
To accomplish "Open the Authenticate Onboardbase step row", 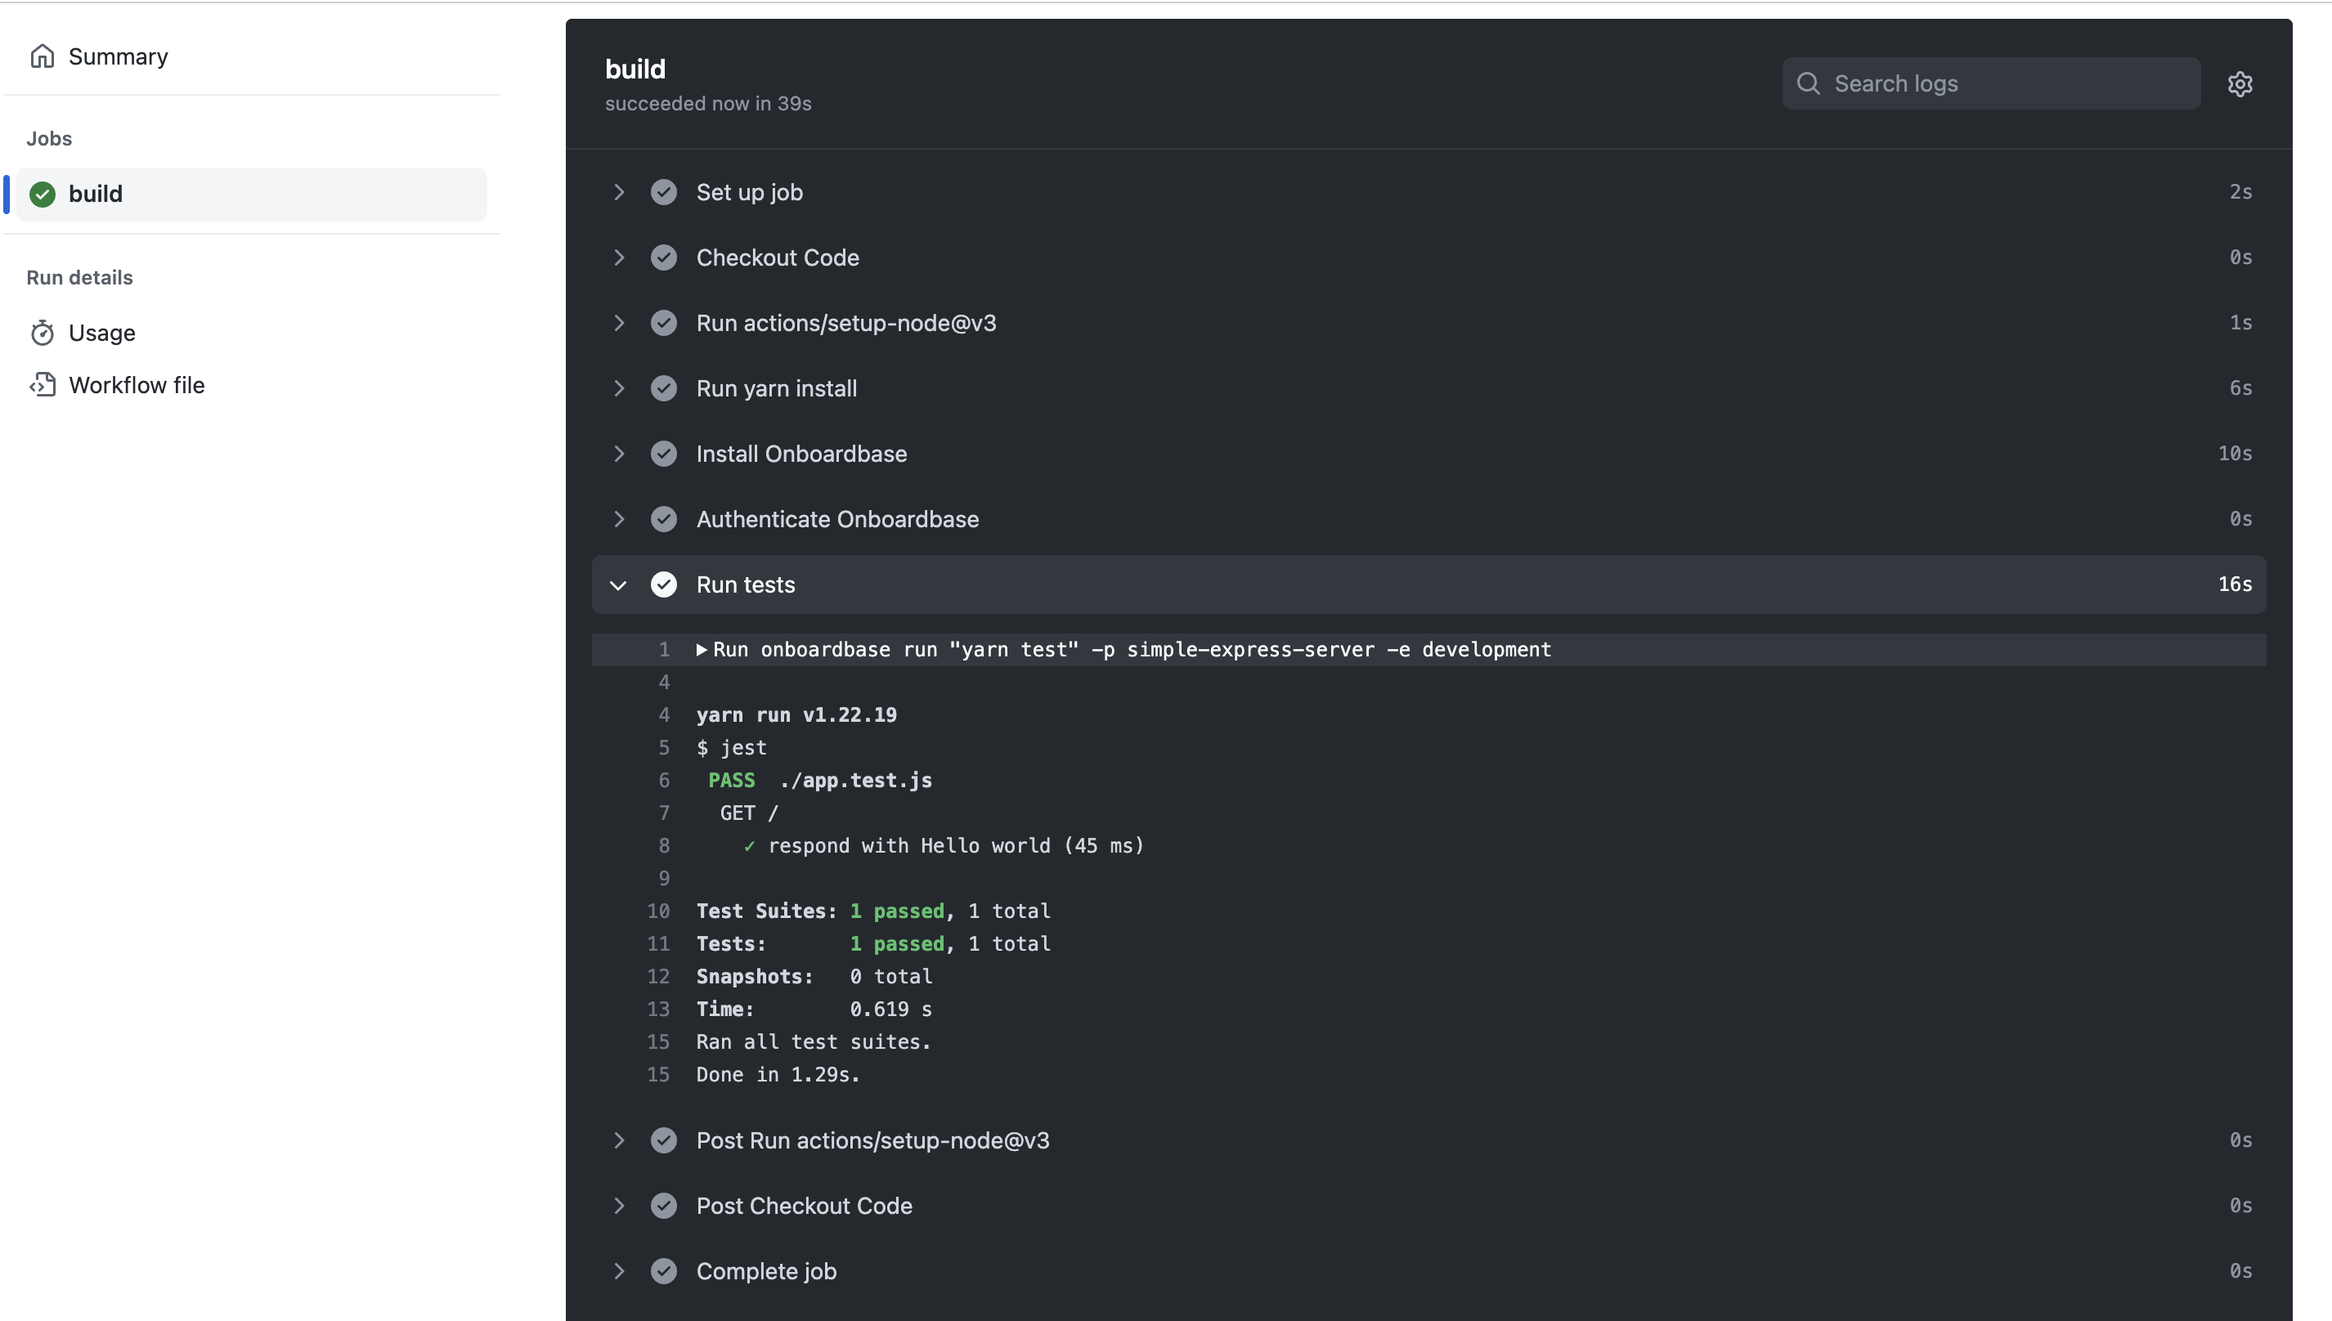I will click(x=836, y=519).
